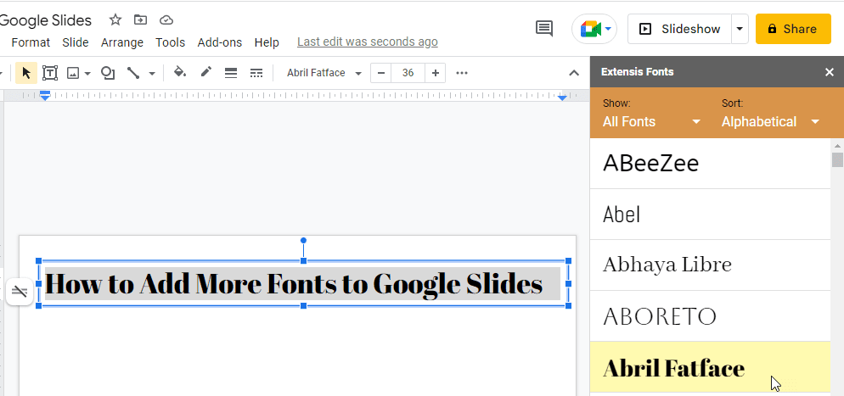
Task: Apply the Abhaya Libre font
Action: pyautogui.click(x=710, y=265)
